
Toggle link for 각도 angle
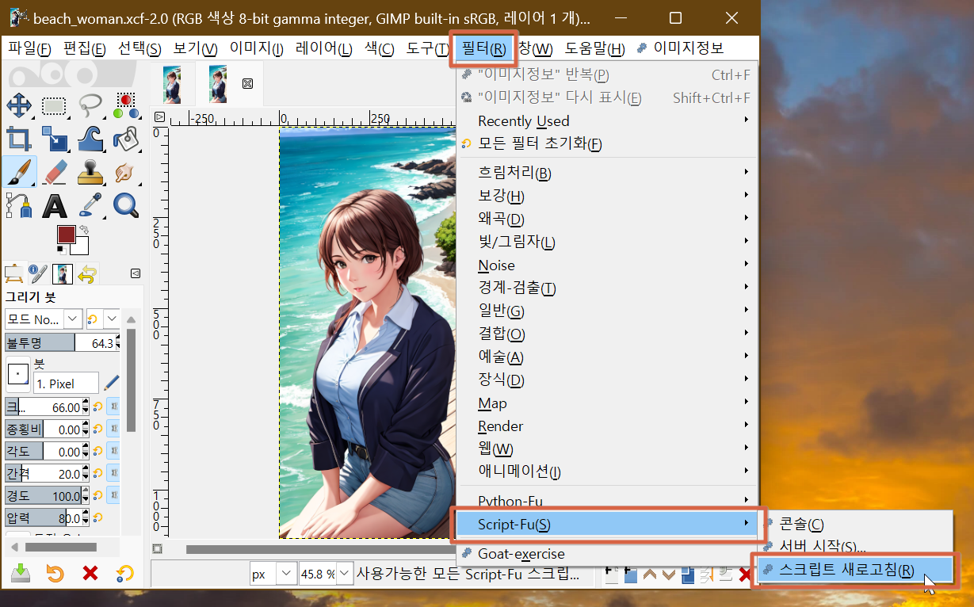(x=113, y=452)
